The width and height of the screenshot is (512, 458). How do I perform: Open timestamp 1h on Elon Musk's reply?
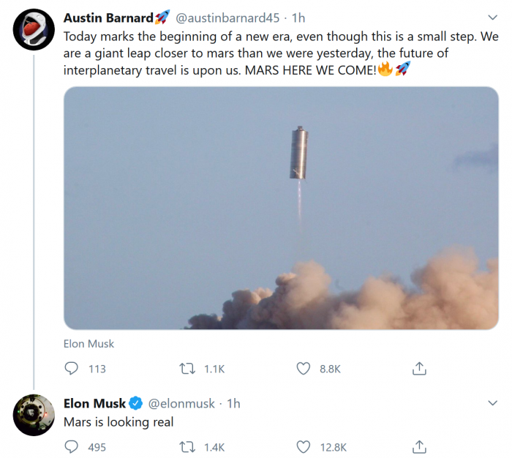[233, 403]
